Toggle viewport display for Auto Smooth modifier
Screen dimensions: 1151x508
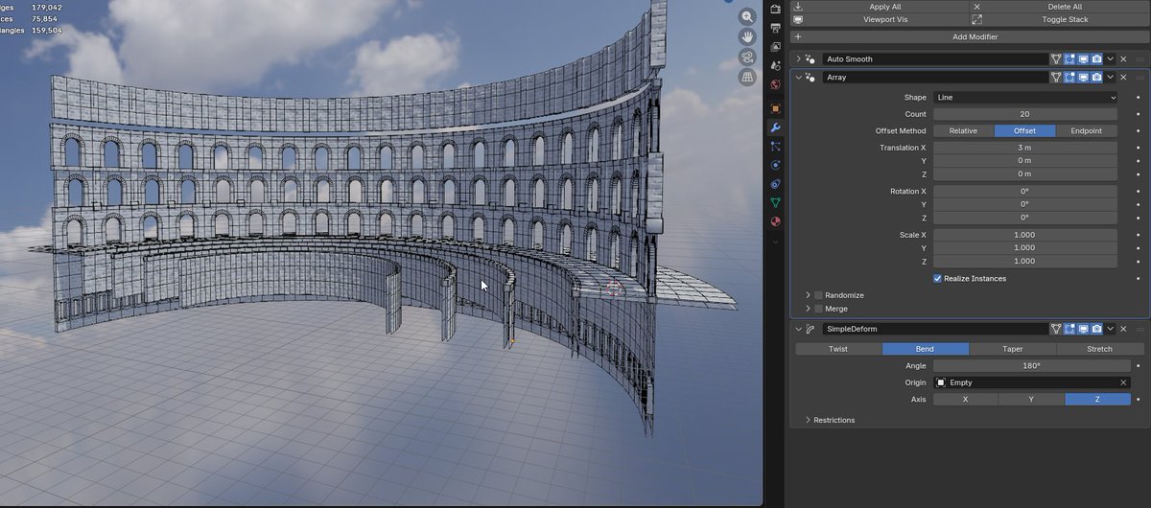point(1083,59)
